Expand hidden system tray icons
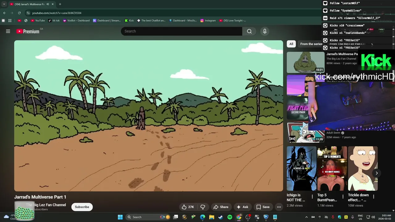 [306, 217]
